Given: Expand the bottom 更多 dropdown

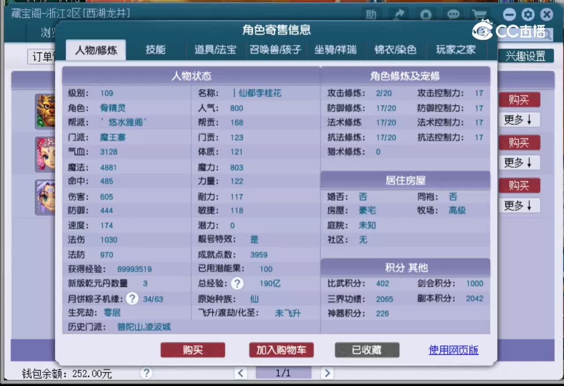Looking at the screenshot, I should coord(519,205).
